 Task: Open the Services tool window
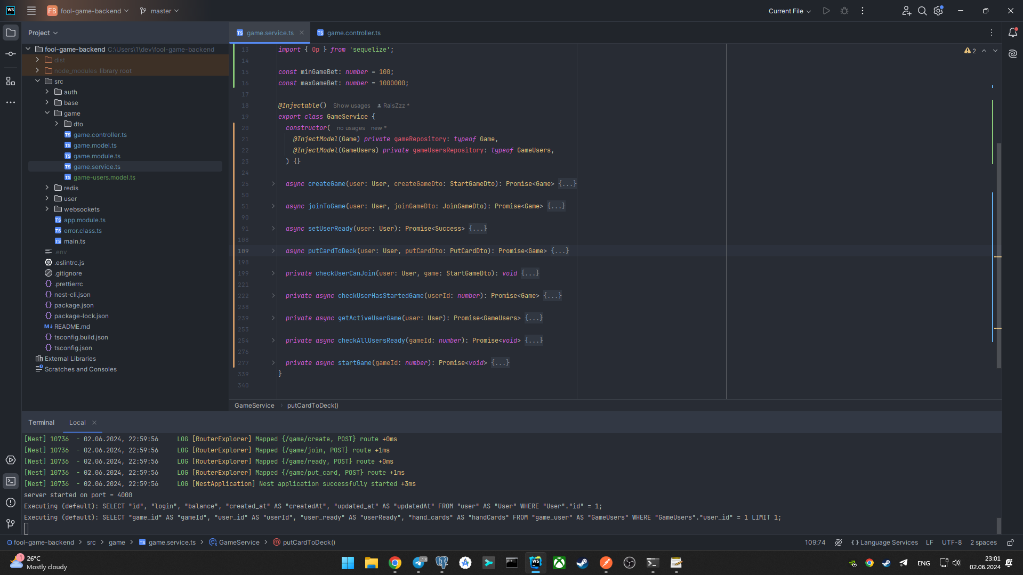tap(11, 460)
